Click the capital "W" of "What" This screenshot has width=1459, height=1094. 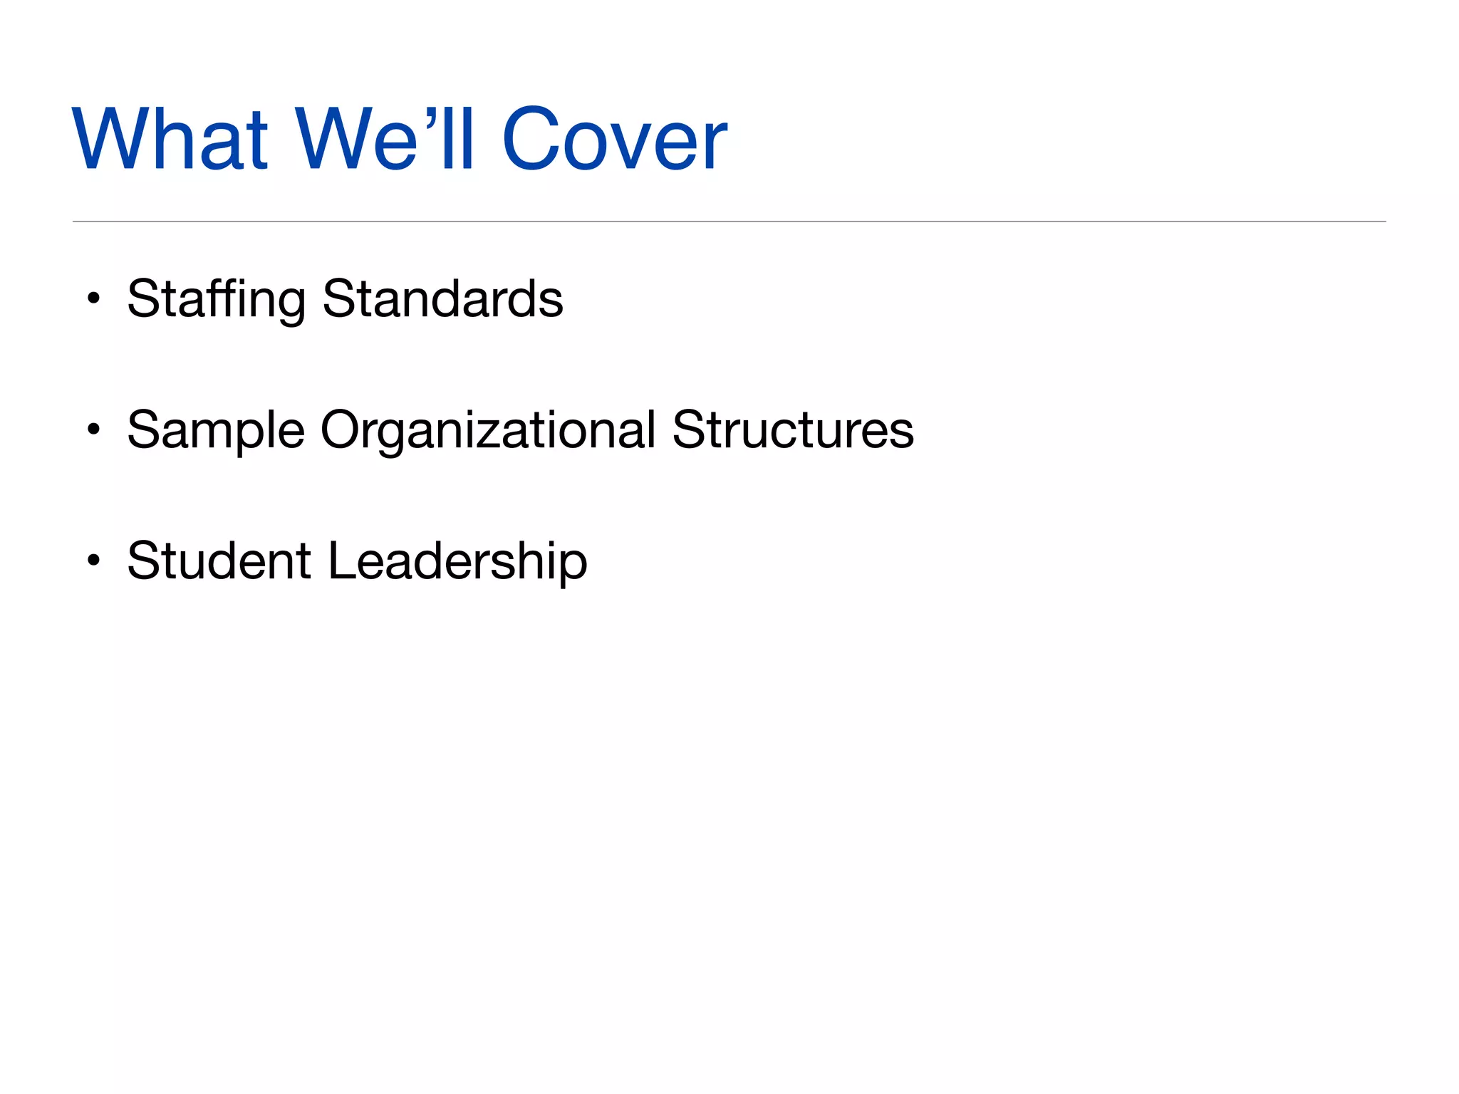pyautogui.click(x=109, y=138)
